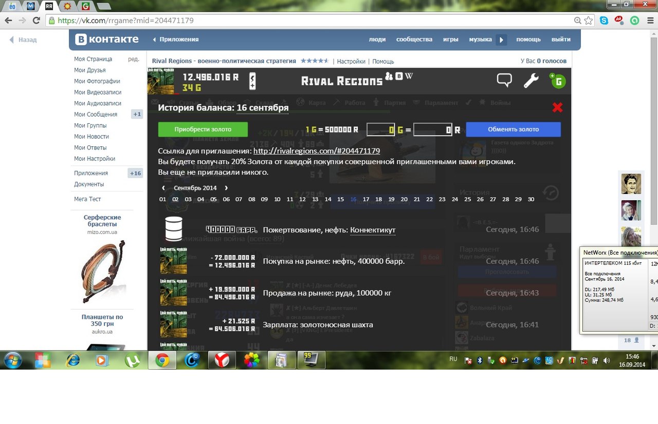Select day 30 in September calendar
This screenshot has width=658, height=424.
531,199
